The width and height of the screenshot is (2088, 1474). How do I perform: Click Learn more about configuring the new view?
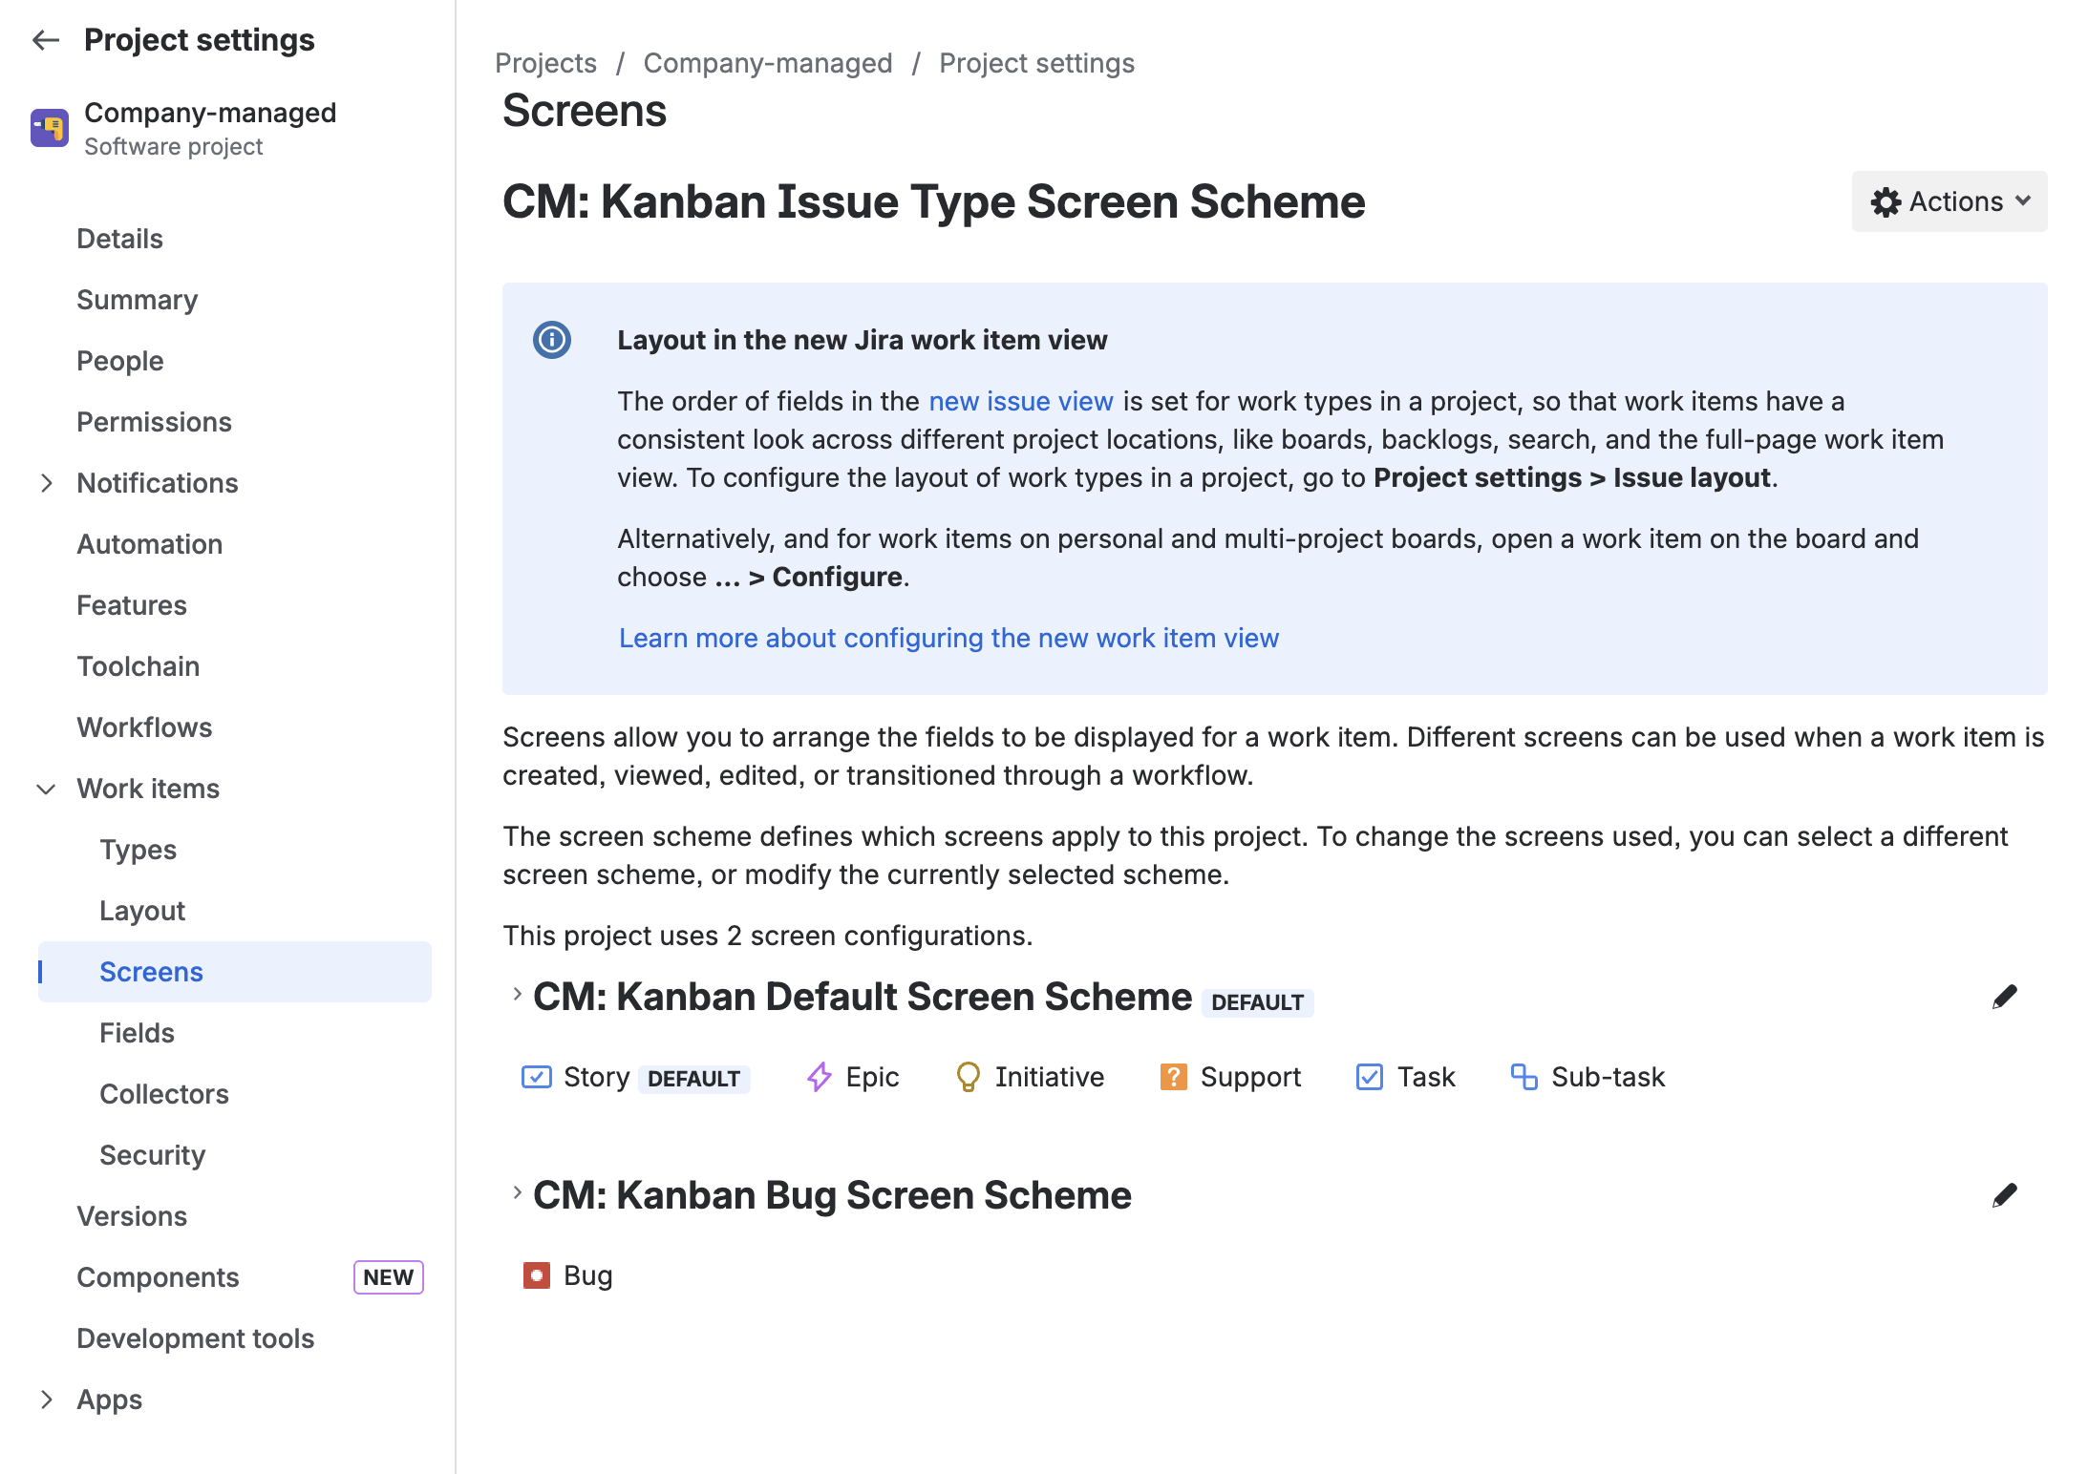pos(948,638)
